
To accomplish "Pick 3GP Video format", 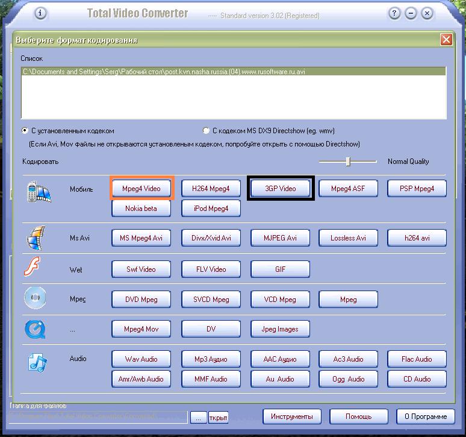I will [280, 188].
